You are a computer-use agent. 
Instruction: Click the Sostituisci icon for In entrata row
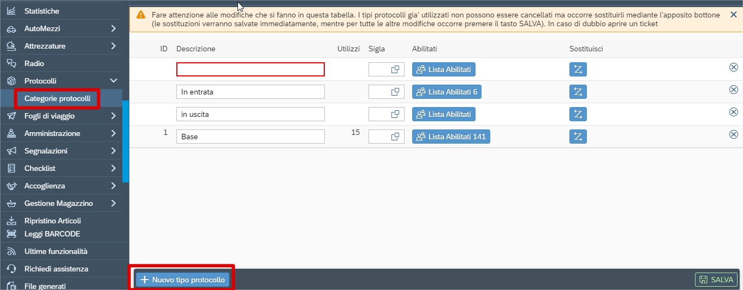578,92
